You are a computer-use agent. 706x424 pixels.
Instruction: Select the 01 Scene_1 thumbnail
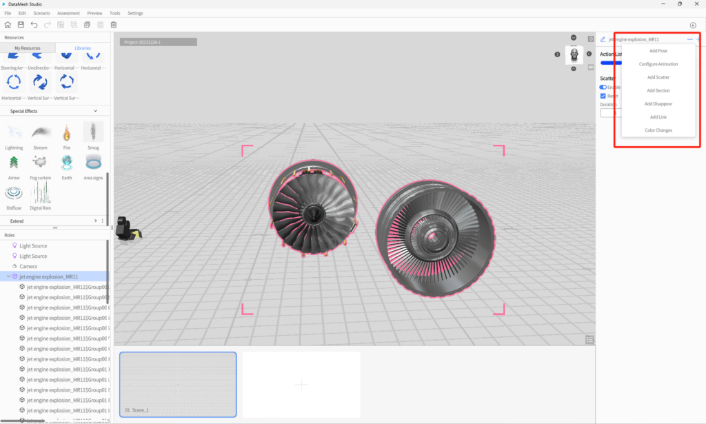[178, 385]
